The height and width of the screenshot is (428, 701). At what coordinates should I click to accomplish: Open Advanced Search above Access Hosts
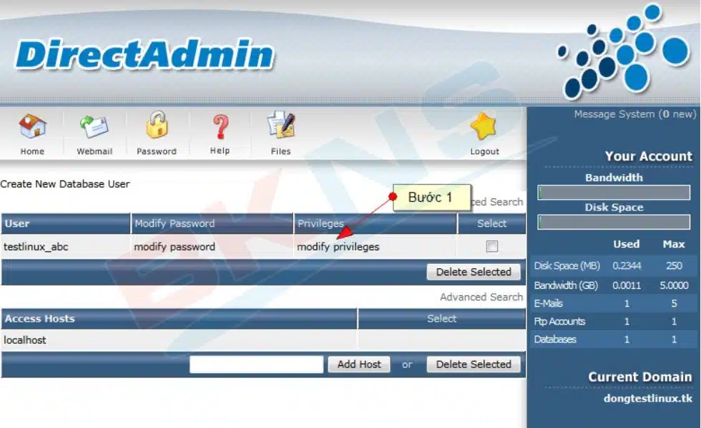(481, 297)
